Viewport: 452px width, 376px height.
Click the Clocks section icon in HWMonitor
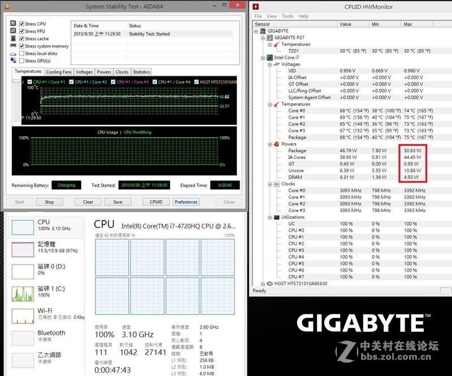(277, 184)
